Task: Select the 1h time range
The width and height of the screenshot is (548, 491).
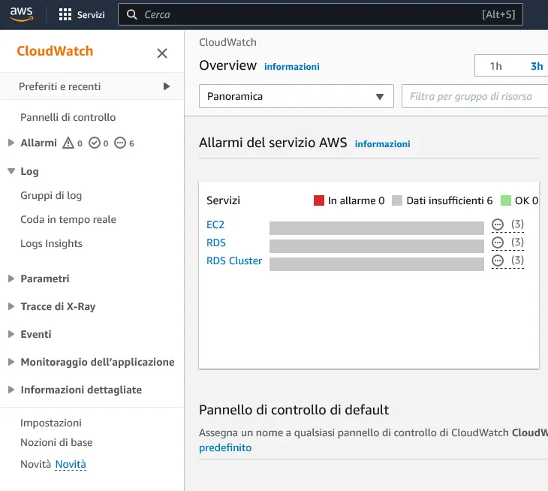Action: tap(495, 66)
